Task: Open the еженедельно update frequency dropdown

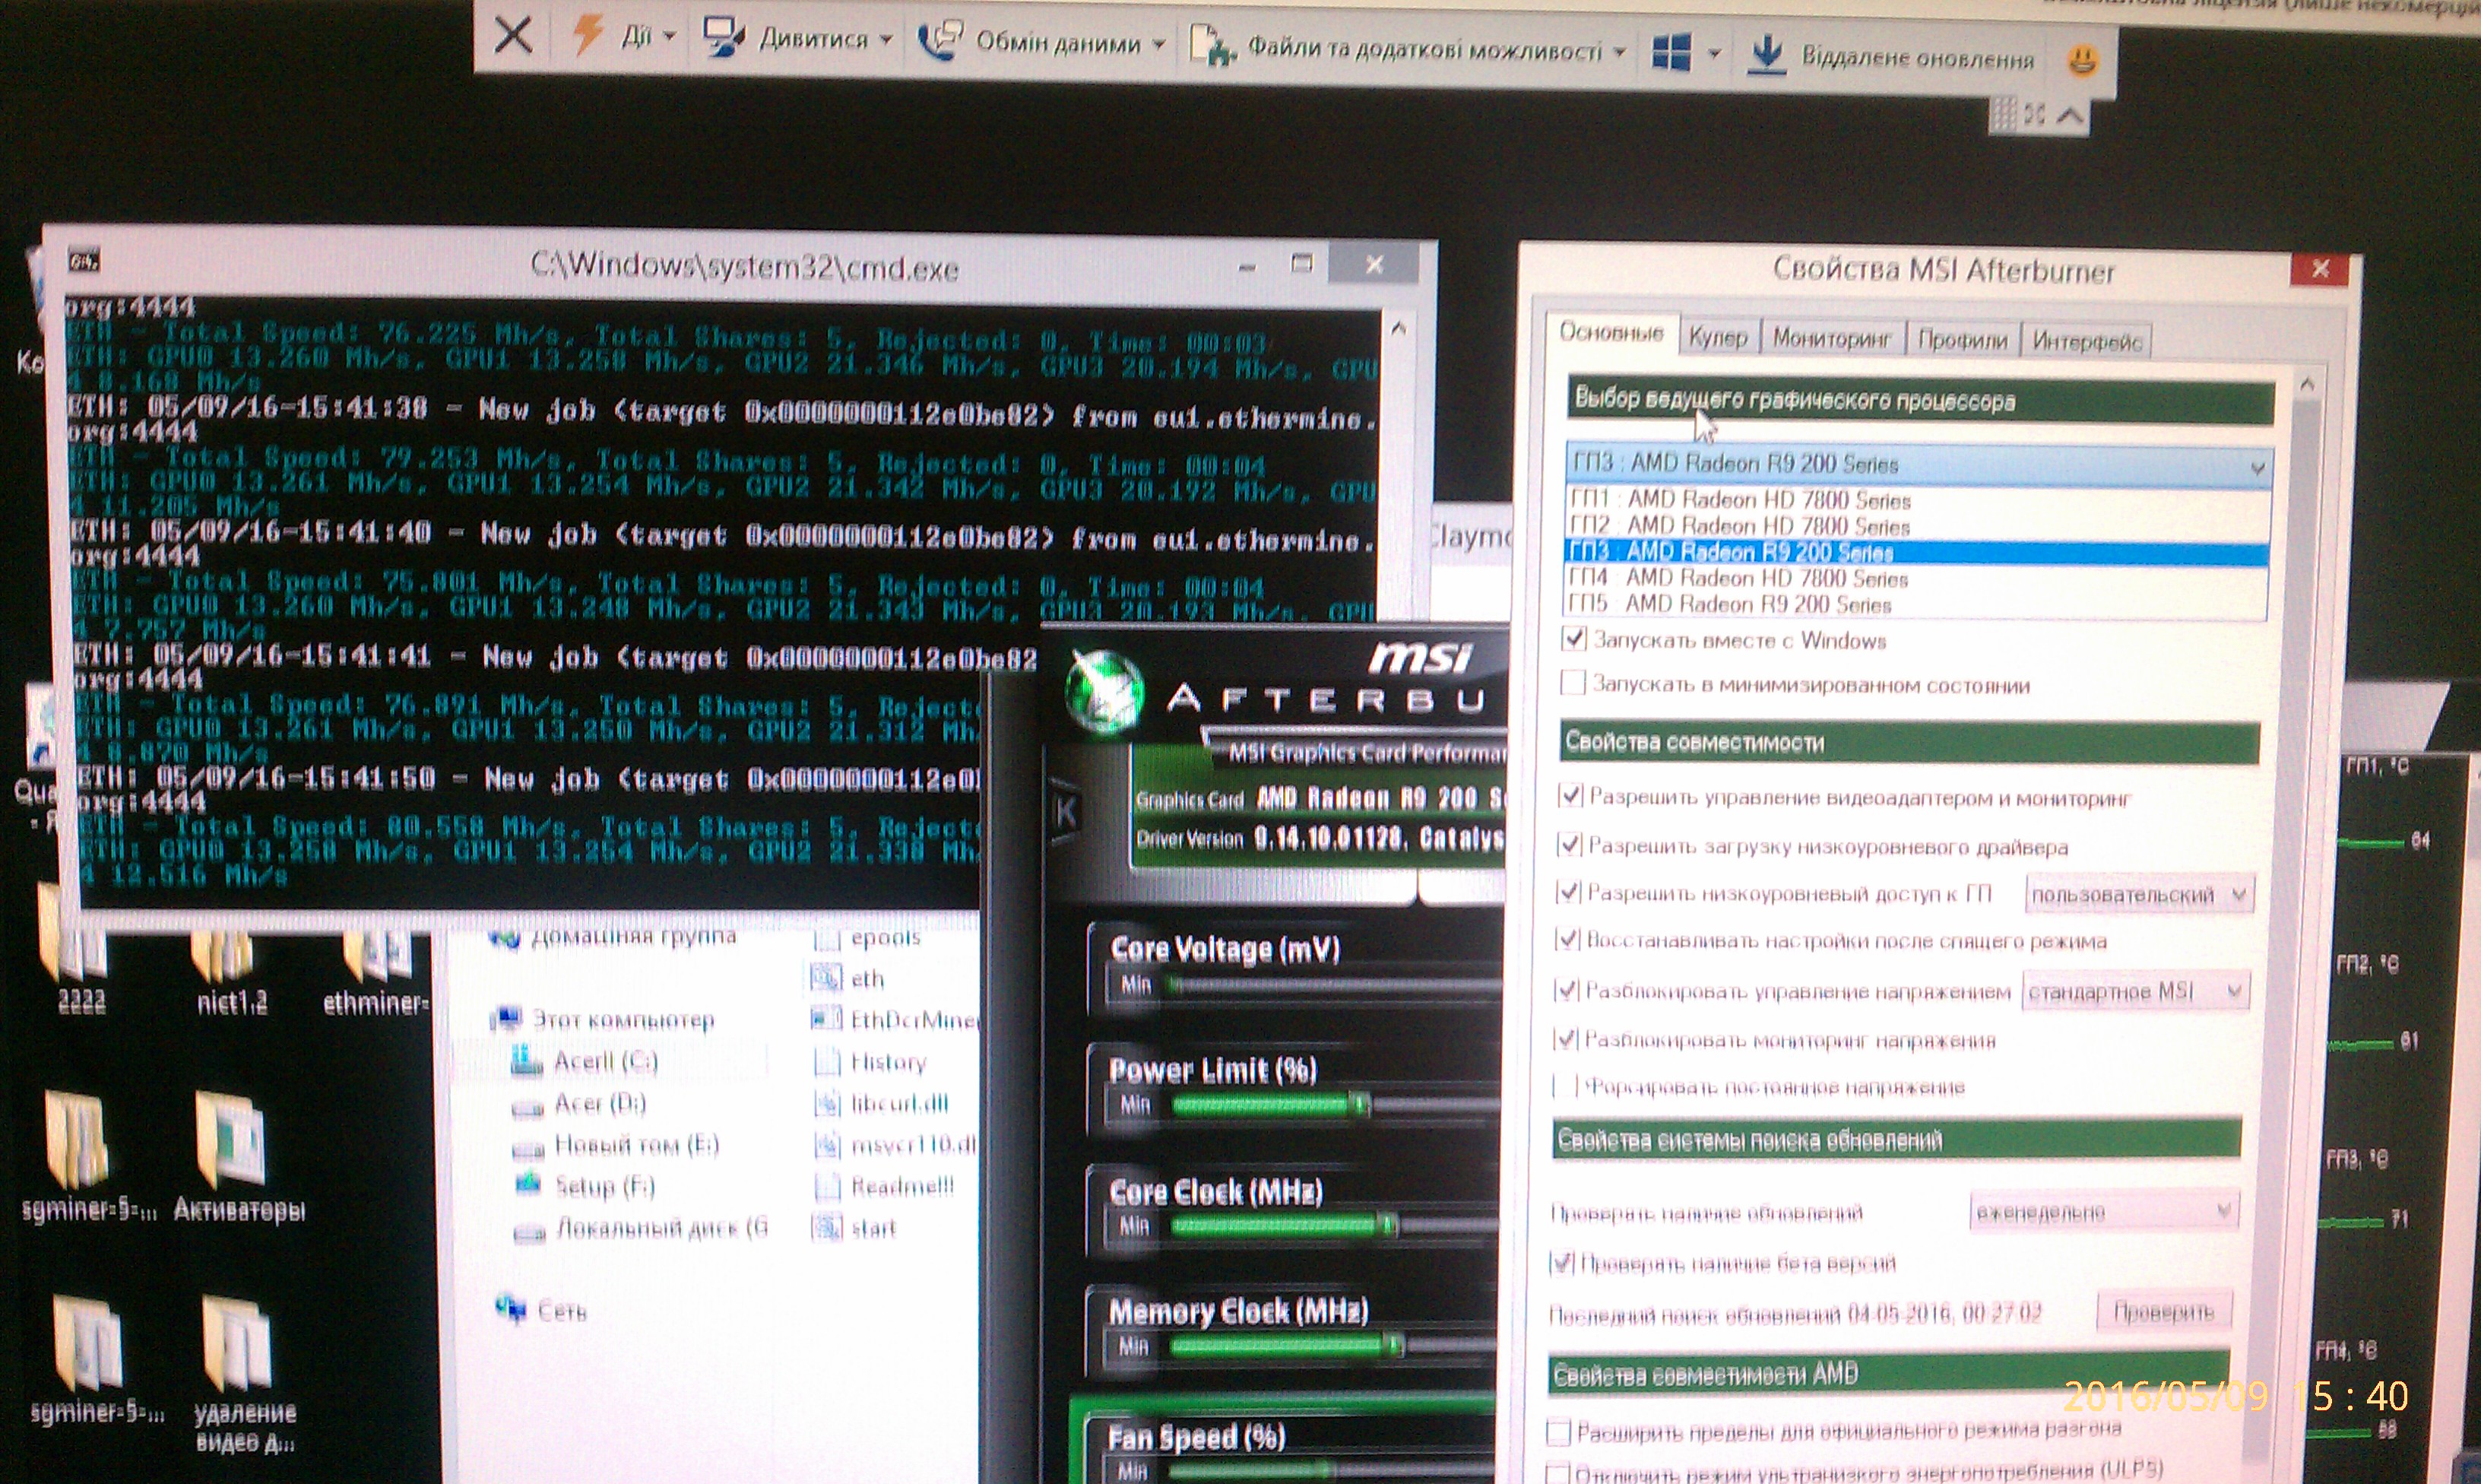Action: 2103,1212
